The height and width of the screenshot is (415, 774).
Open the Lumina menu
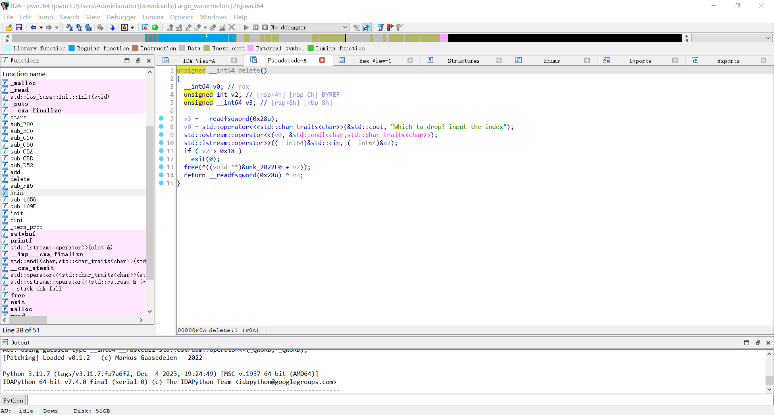pos(153,17)
